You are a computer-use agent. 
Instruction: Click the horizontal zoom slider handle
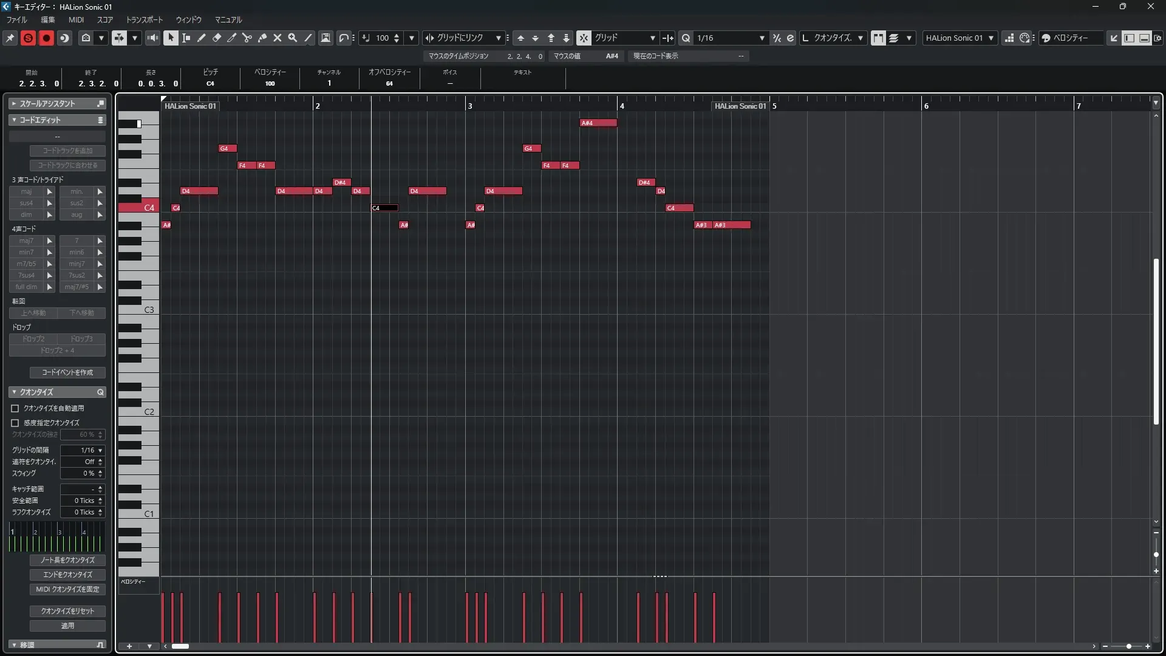tap(1128, 646)
